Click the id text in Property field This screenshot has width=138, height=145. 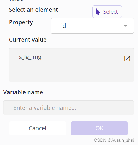63,26
